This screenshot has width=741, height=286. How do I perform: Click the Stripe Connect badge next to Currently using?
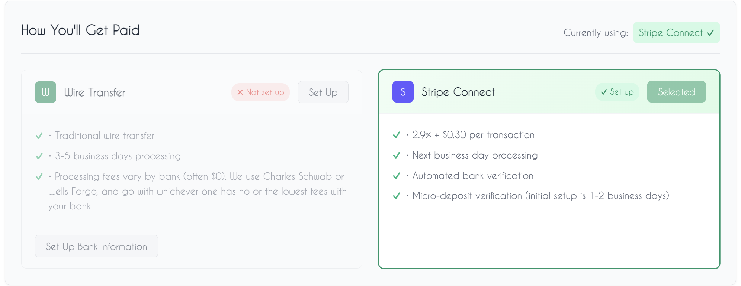click(676, 33)
